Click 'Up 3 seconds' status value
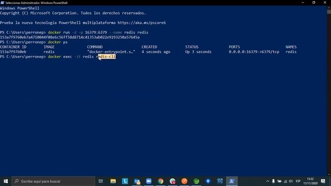The image size is (331, 186). 198,52
